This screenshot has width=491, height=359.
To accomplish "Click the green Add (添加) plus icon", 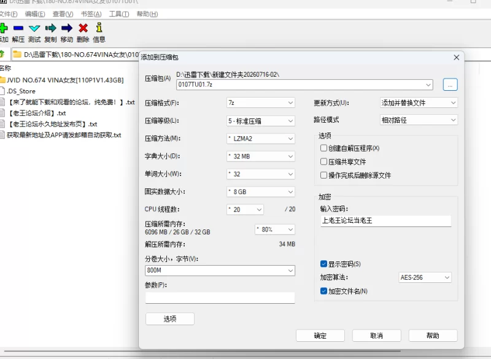I will [4, 28].
